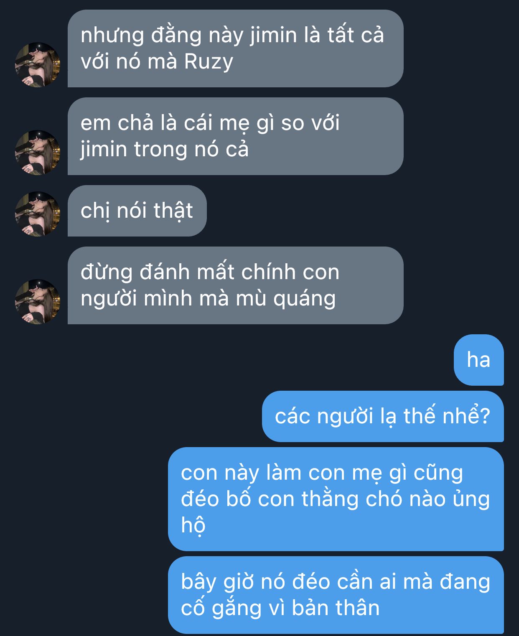Viewport: 519px width, 636px height.
Task: Tap avatar next to "em chả là cái mẹ gì" message
Action: tap(38, 152)
